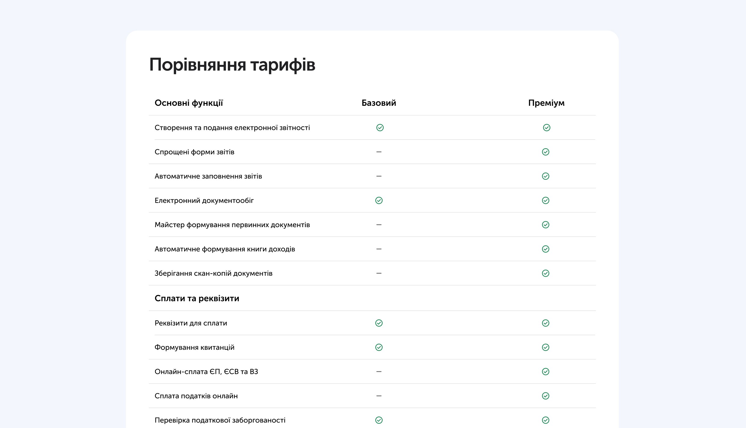Click the Електронний документообіг row label

click(x=204, y=201)
